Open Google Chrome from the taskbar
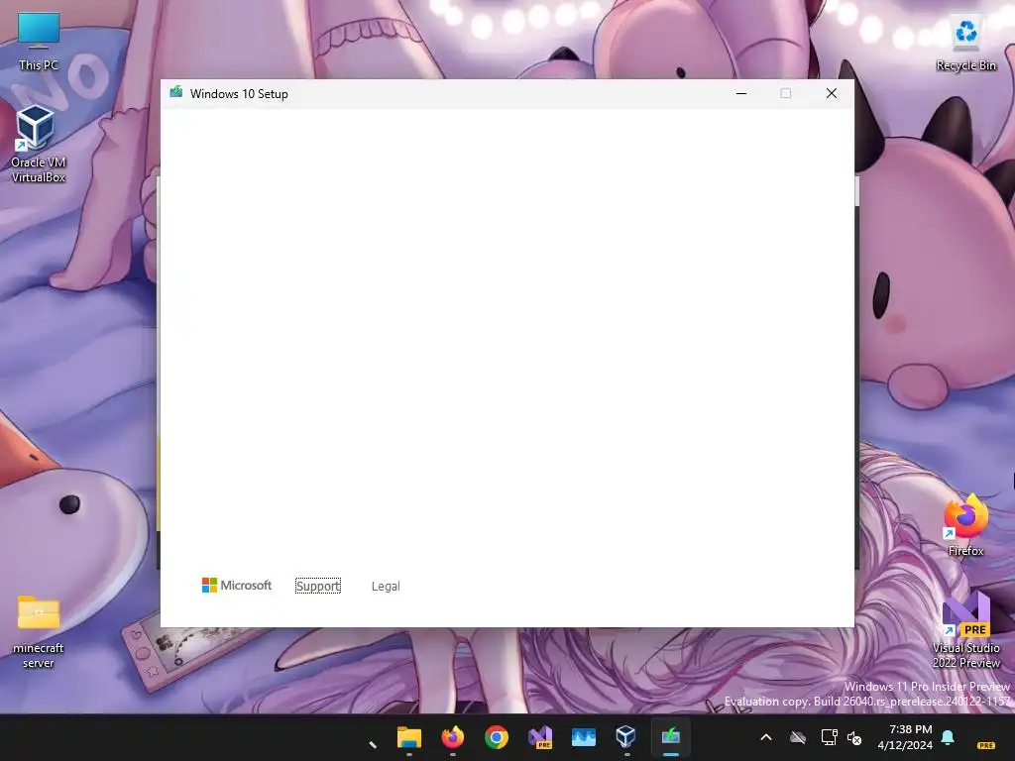This screenshot has width=1015, height=761. pyautogui.click(x=497, y=737)
